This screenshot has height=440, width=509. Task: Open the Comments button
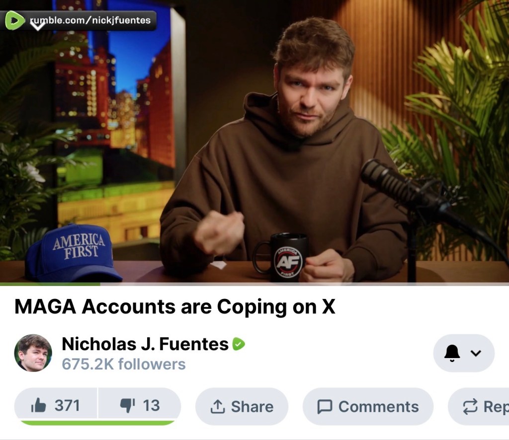point(368,406)
